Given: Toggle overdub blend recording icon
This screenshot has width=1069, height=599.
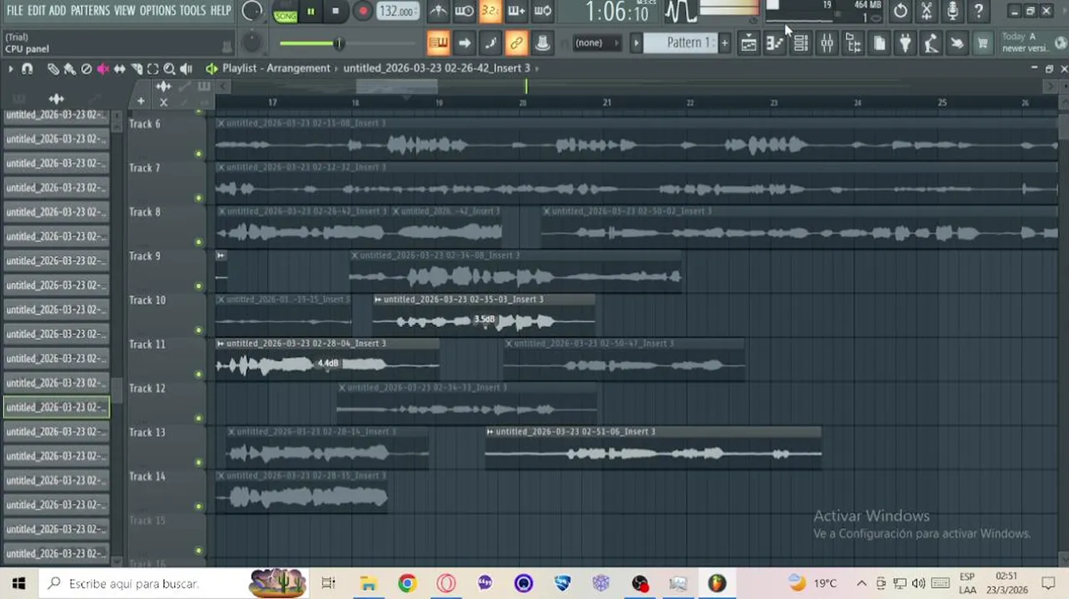Looking at the screenshot, I should (x=516, y=12).
